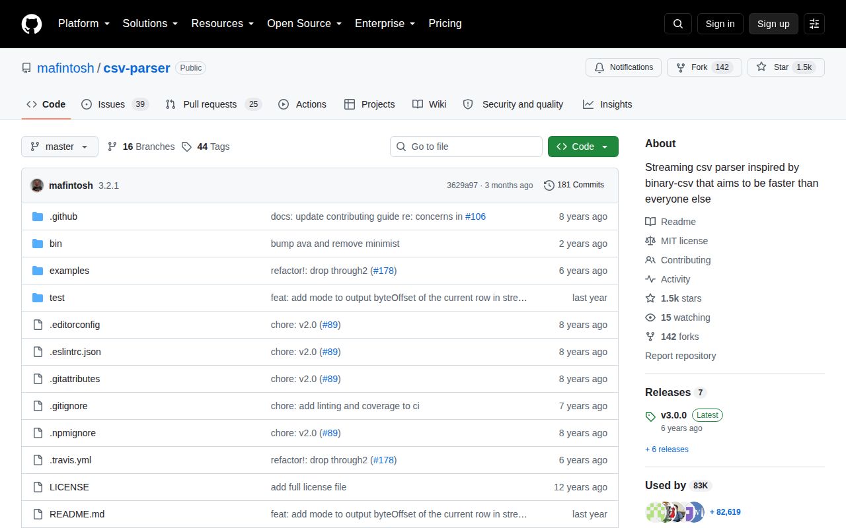Open the 'bump ava and remove minimist' commit
The height and width of the screenshot is (528, 846).
(335, 244)
